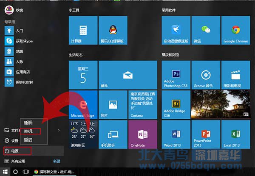This screenshot has height=176, width=255.
Task: Open the 文件资源管理器 file explorer entry
Action: [12, 130]
